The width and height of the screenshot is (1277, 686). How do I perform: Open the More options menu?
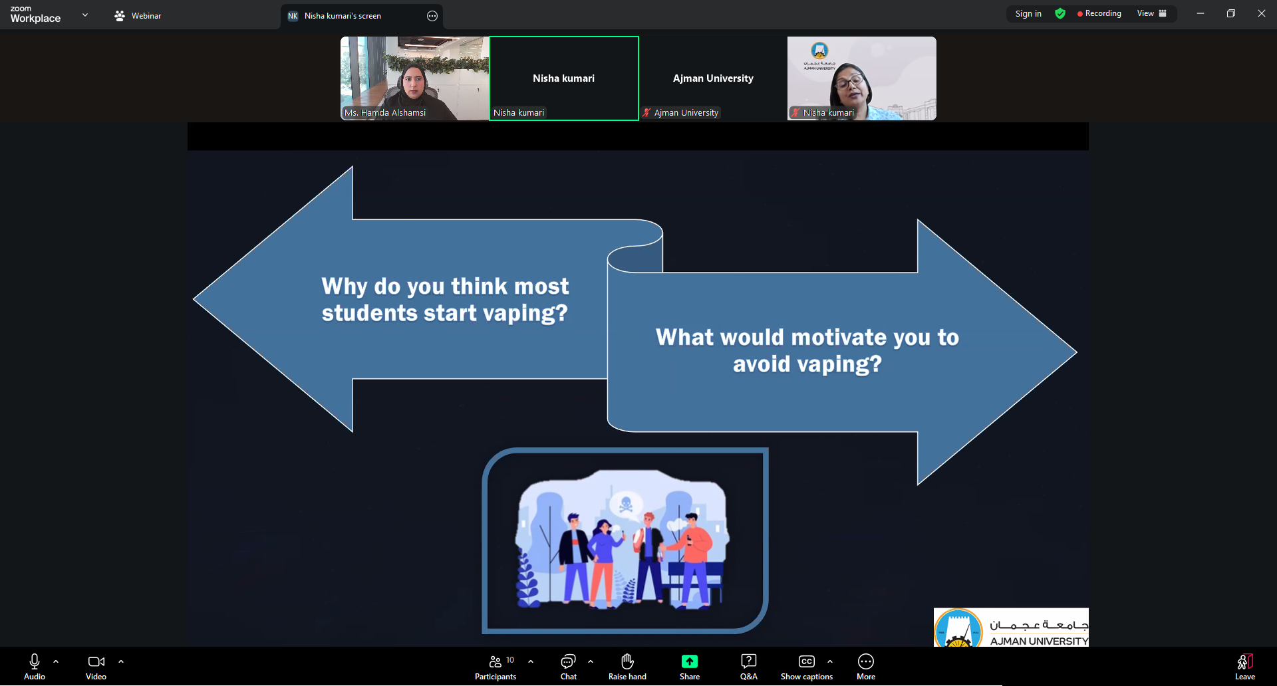coord(865,667)
